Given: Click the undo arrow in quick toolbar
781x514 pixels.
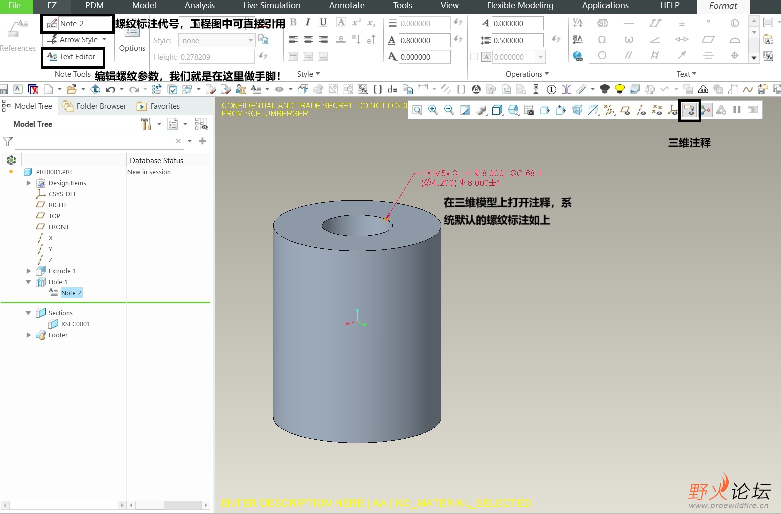Looking at the screenshot, I should [x=110, y=89].
